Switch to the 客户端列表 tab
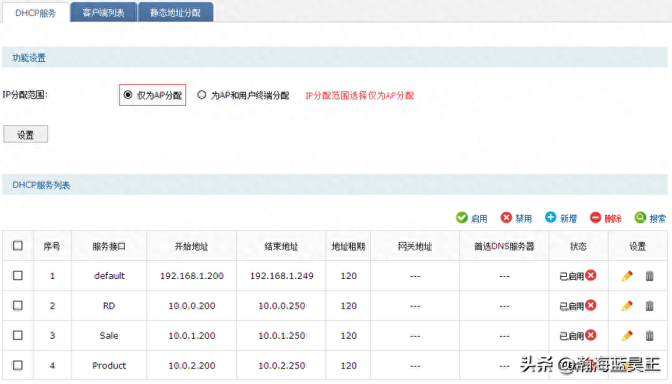 [x=103, y=13]
